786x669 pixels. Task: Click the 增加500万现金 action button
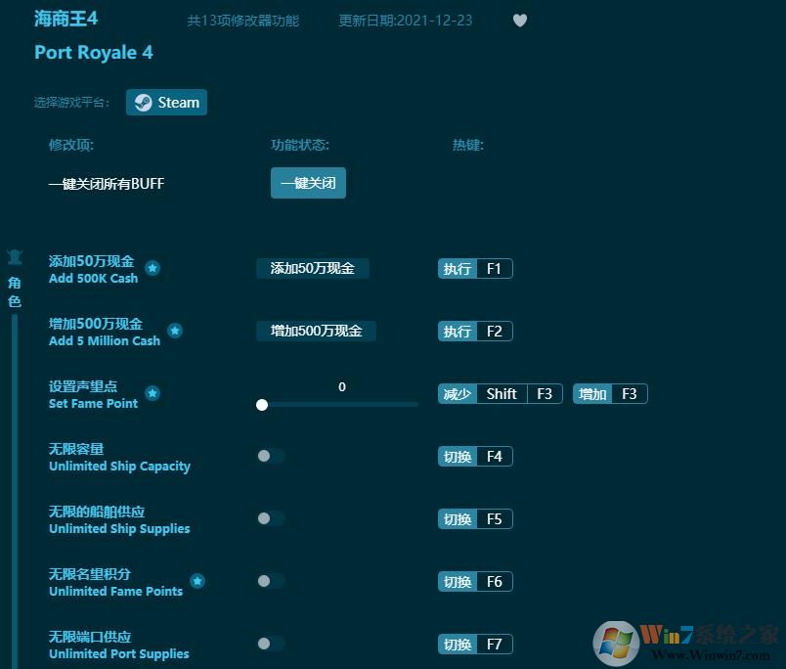point(316,331)
